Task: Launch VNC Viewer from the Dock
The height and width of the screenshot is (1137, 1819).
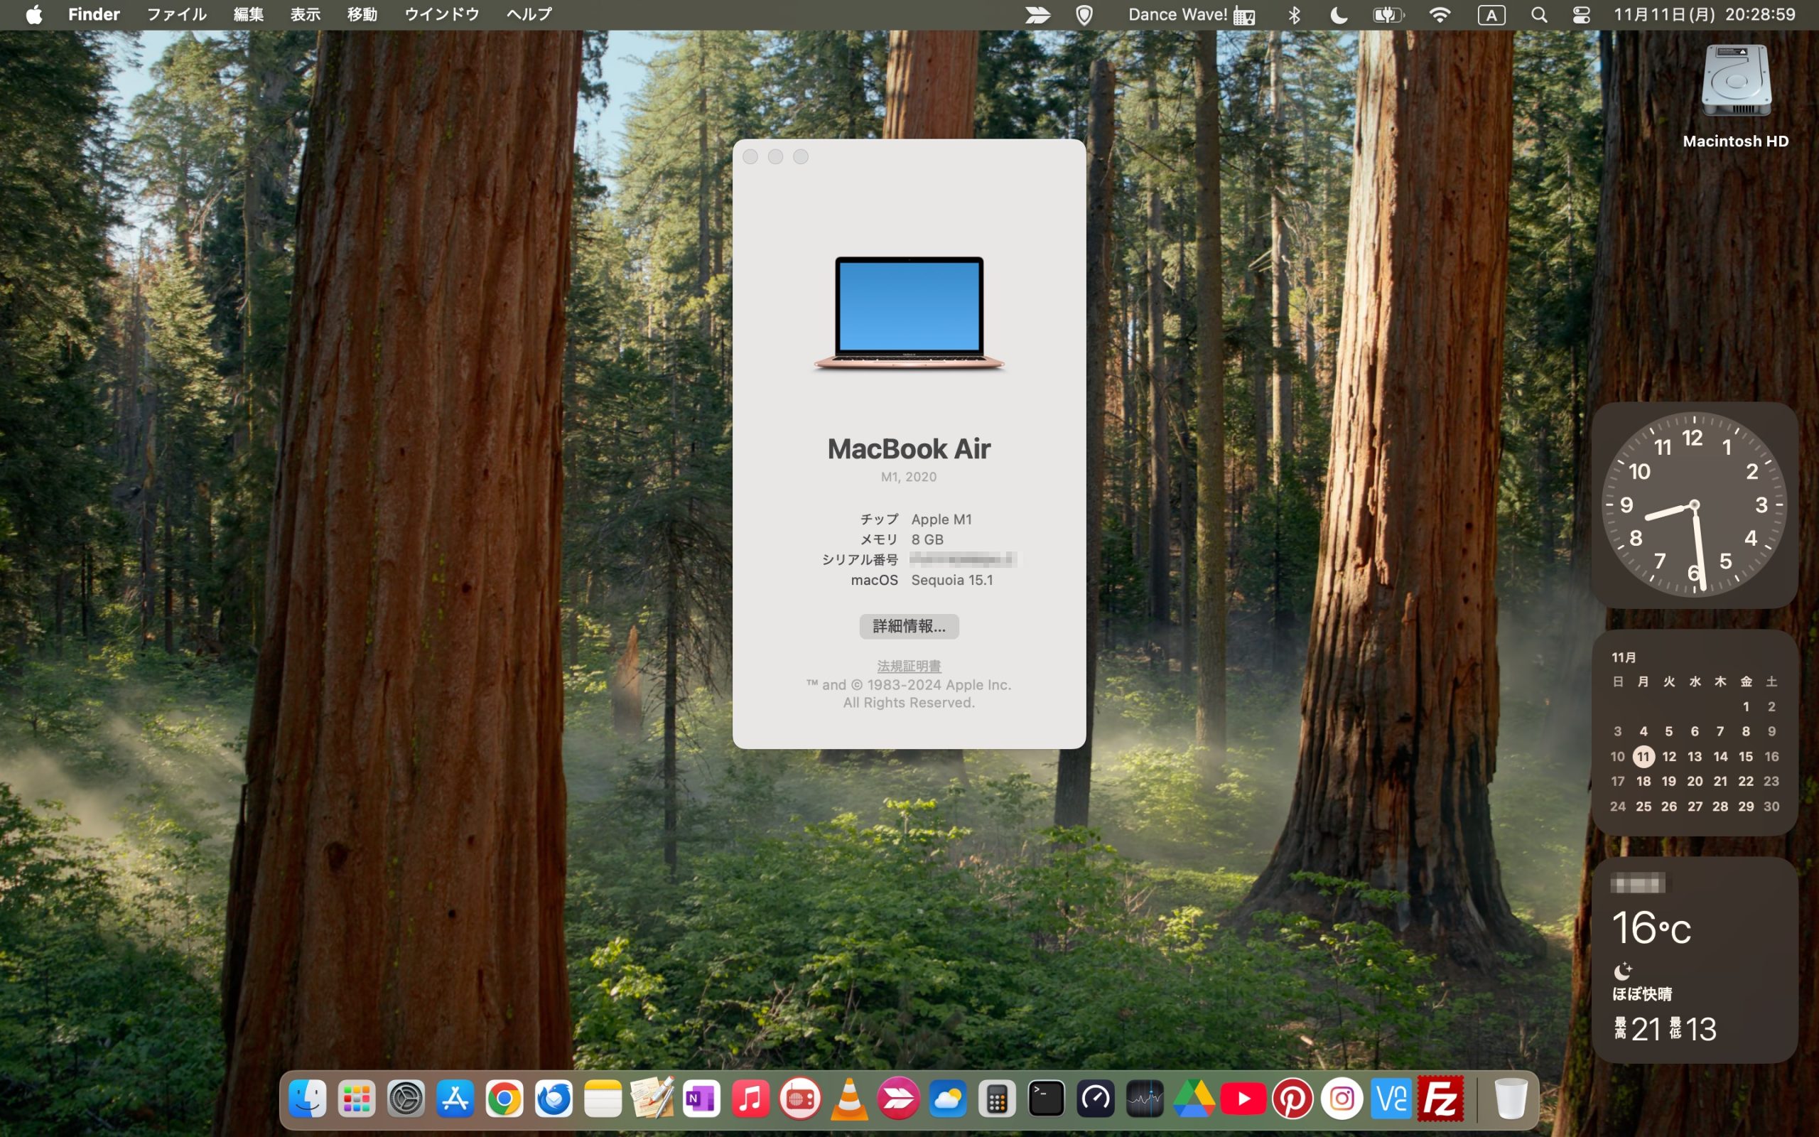Action: pyautogui.click(x=1391, y=1099)
